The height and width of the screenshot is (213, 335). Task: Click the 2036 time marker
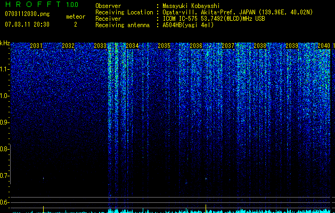pos(196,46)
